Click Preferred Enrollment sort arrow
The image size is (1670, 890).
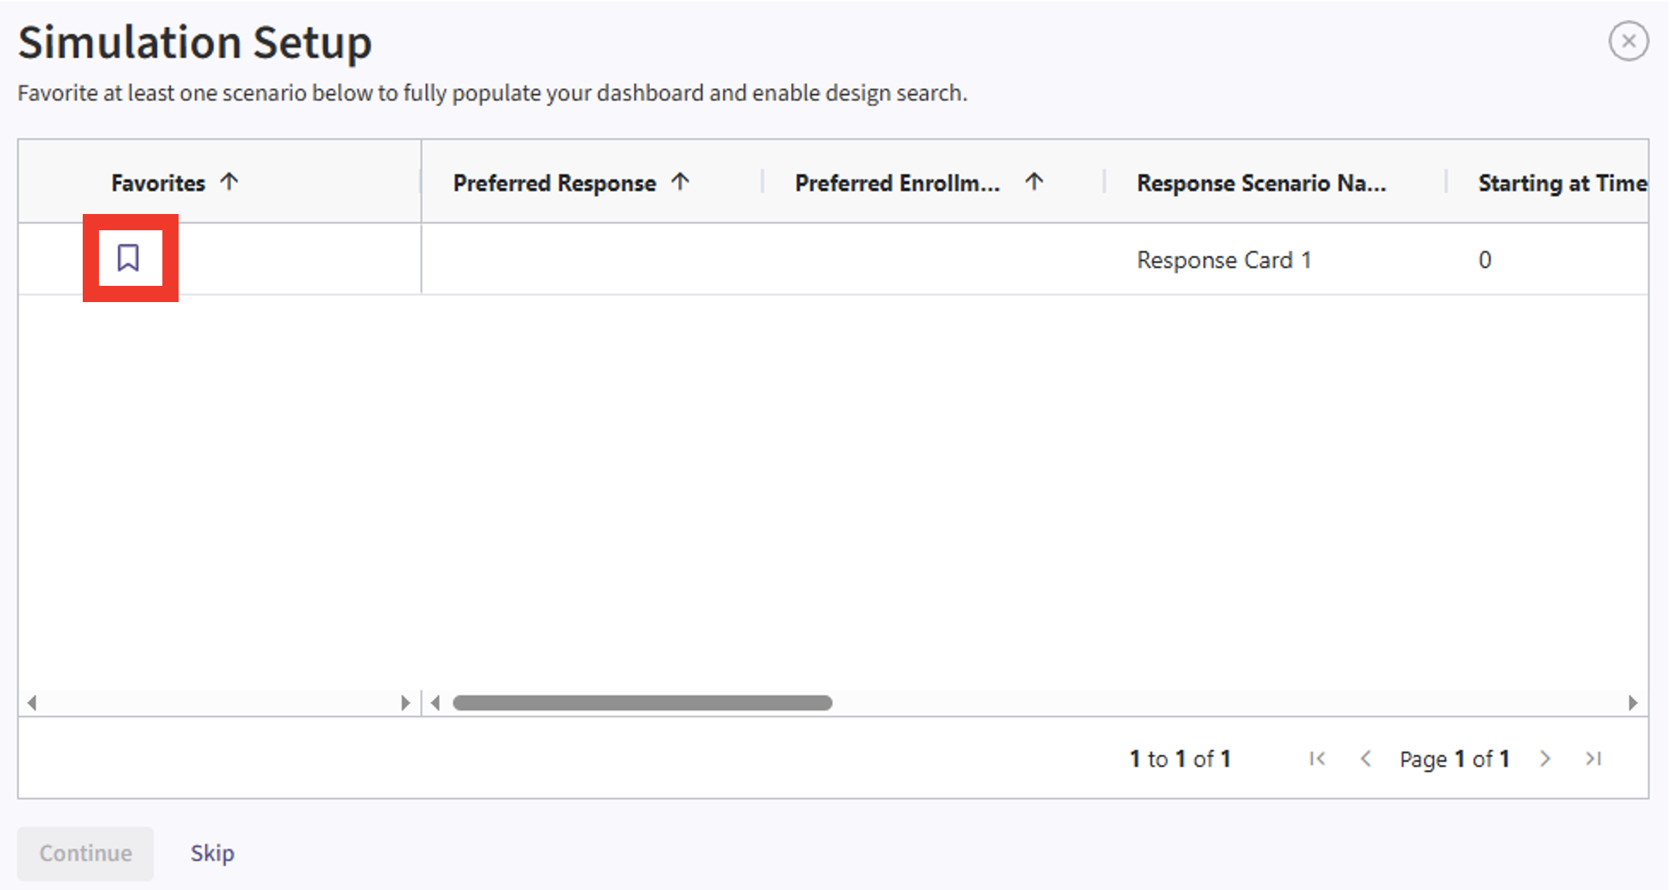point(1034,182)
